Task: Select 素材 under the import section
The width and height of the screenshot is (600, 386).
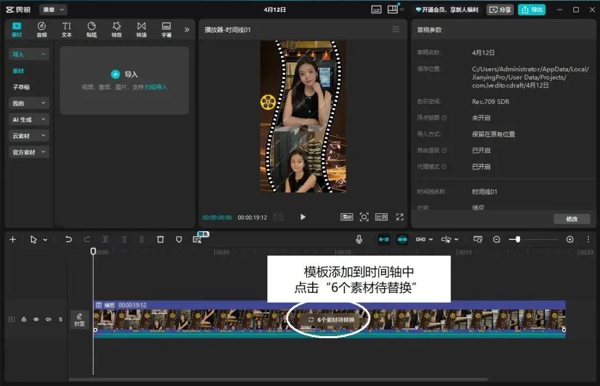Action: (x=18, y=71)
